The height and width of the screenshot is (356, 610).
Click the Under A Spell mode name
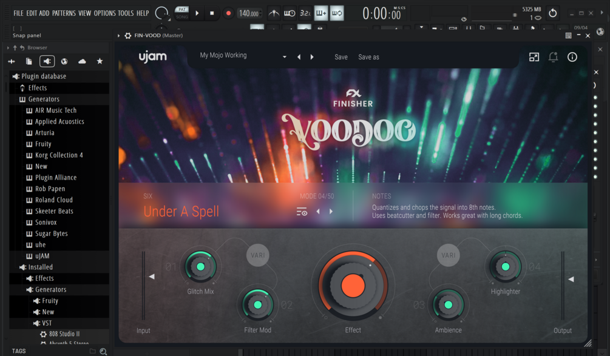pos(181,212)
